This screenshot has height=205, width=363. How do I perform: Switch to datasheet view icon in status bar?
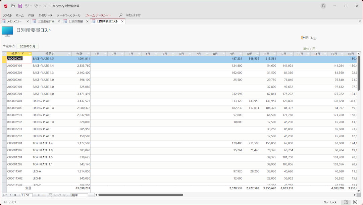[346, 202]
